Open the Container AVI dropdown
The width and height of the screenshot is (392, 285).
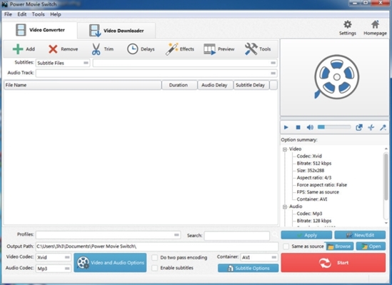tap(259, 257)
